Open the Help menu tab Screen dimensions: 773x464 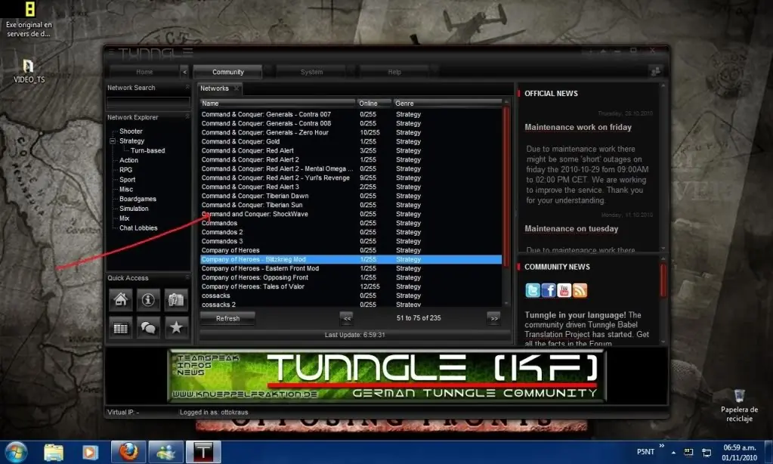click(394, 72)
